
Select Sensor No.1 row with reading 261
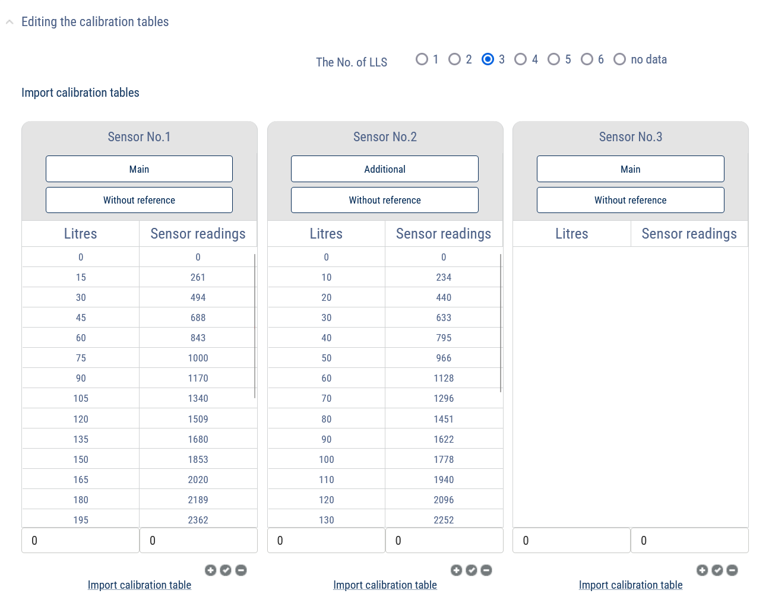tap(140, 277)
